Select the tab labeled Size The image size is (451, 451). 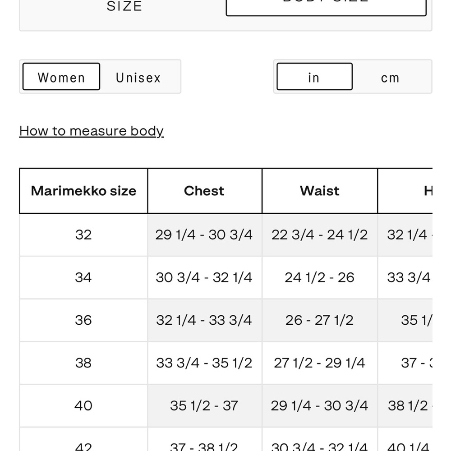pos(124,6)
